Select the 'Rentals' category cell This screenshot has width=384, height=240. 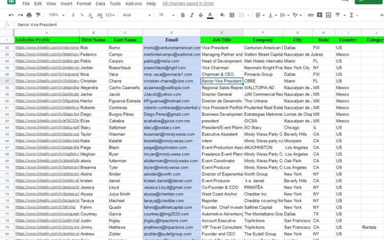(373, 227)
